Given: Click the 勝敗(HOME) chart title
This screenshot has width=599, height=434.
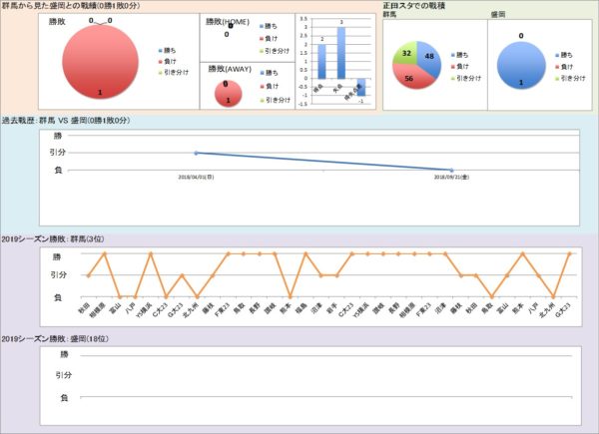Looking at the screenshot, I should click(227, 21).
